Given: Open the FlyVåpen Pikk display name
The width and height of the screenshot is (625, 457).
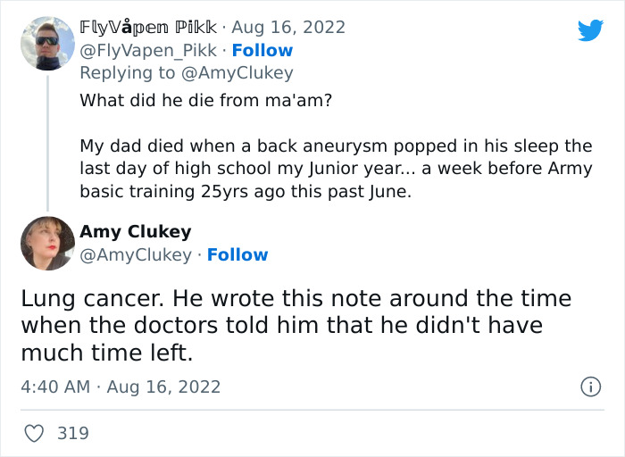Looking at the screenshot, I should pos(148,27).
